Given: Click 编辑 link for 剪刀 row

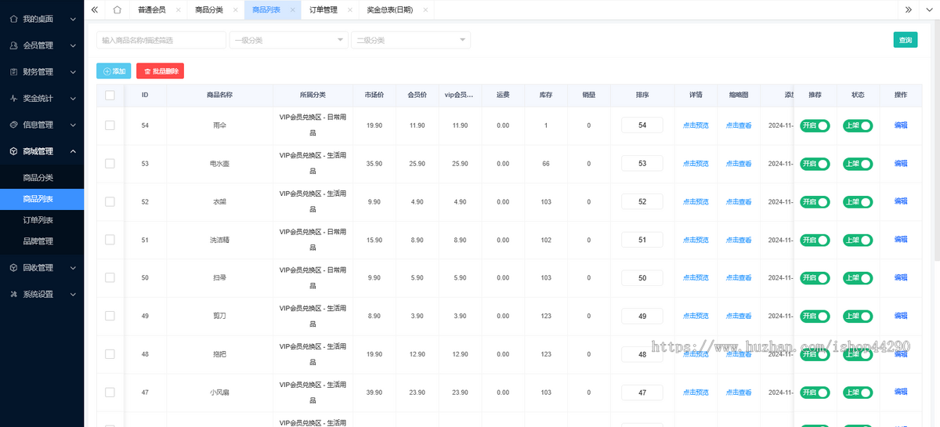Looking at the screenshot, I should click(x=901, y=315).
